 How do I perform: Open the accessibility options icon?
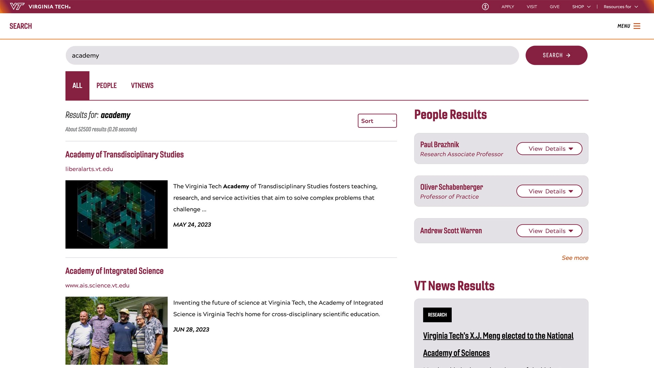click(x=485, y=6)
